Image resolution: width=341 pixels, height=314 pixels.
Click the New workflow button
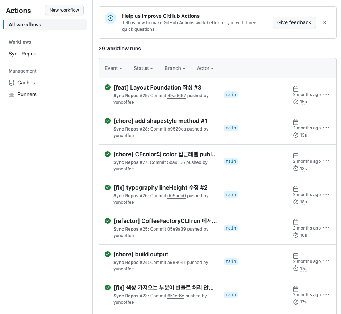64,10
